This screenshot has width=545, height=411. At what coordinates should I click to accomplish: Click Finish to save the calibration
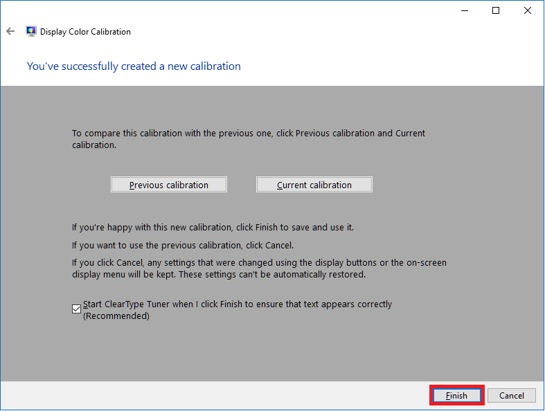457,395
